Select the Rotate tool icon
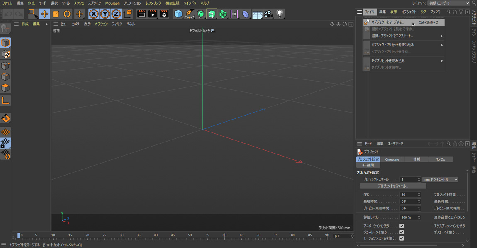477x248 pixels. pos(67,14)
